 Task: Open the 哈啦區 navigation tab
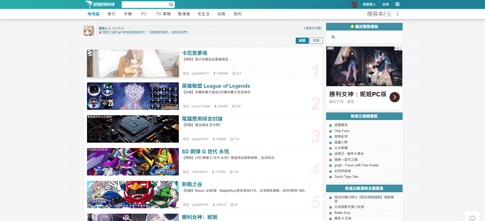coord(93,14)
